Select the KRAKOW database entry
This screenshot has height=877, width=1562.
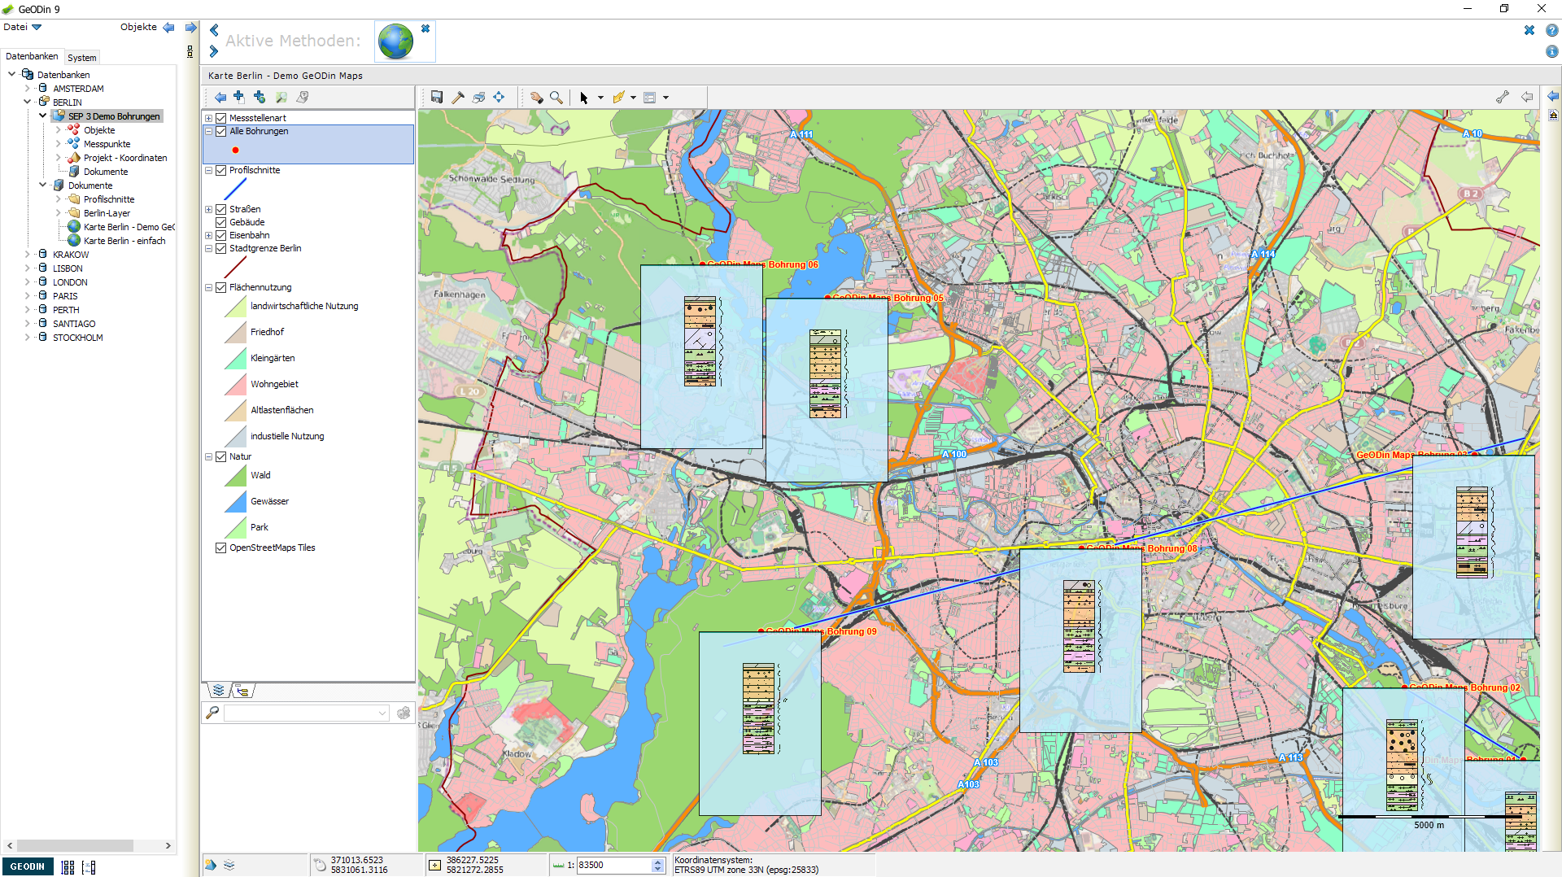(70, 254)
